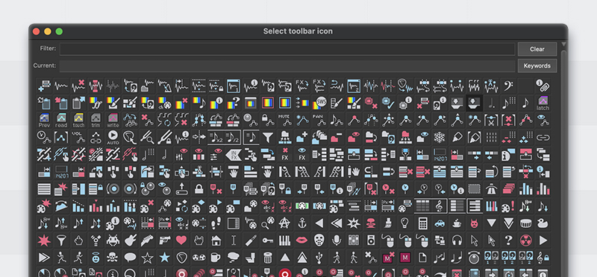
Task: Choose the PAN envelope icon
Action: point(319,120)
